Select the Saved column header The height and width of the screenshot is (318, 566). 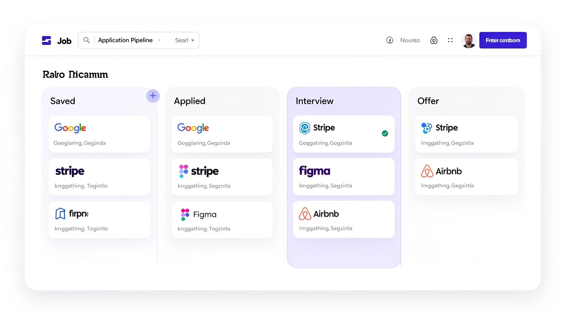pos(63,101)
